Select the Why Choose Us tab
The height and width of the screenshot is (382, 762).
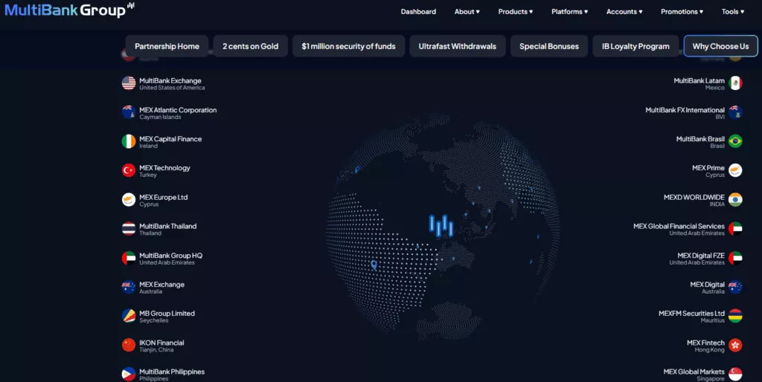tap(720, 46)
